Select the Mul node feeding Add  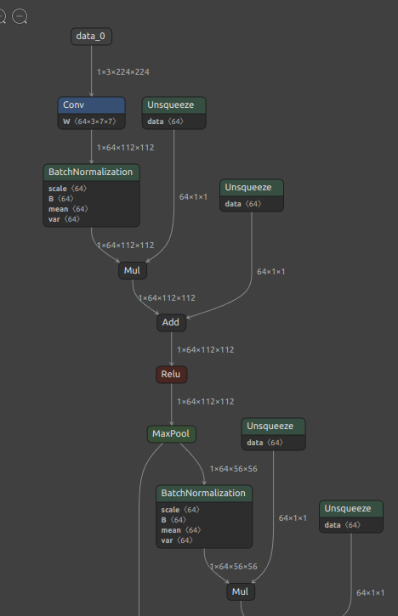(133, 271)
